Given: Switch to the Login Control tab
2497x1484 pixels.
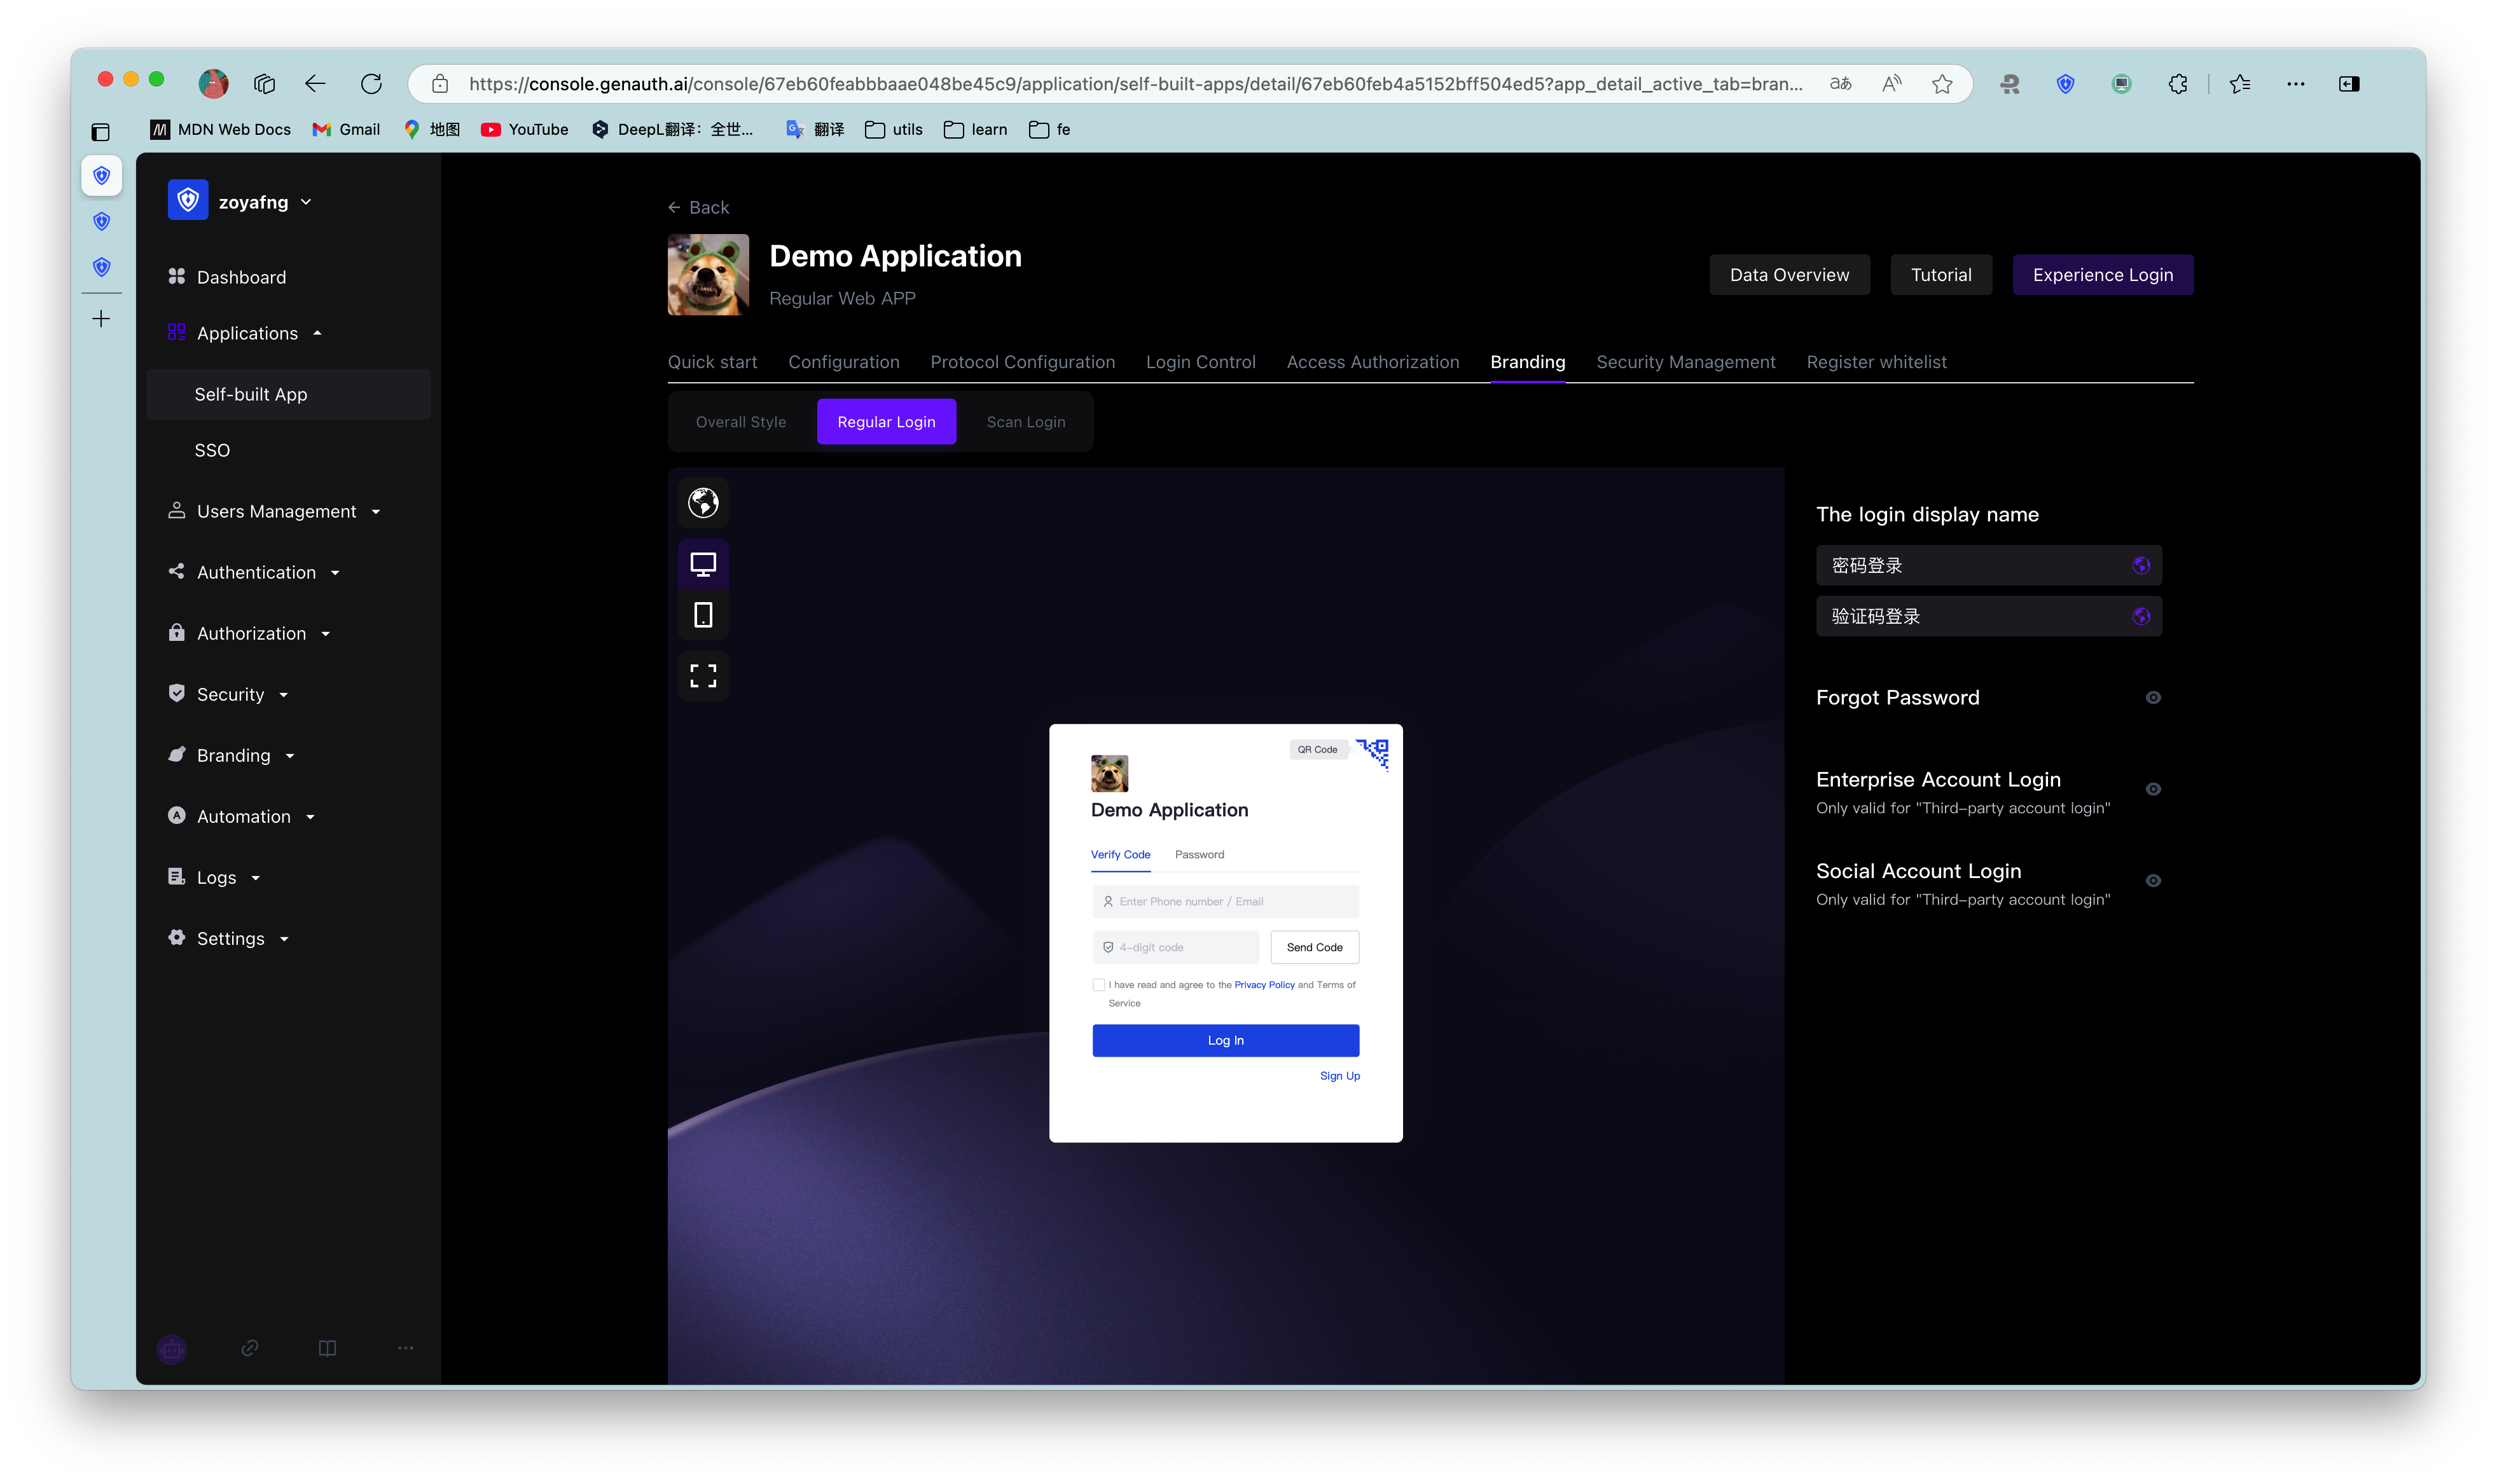Looking at the screenshot, I should click(1200, 362).
